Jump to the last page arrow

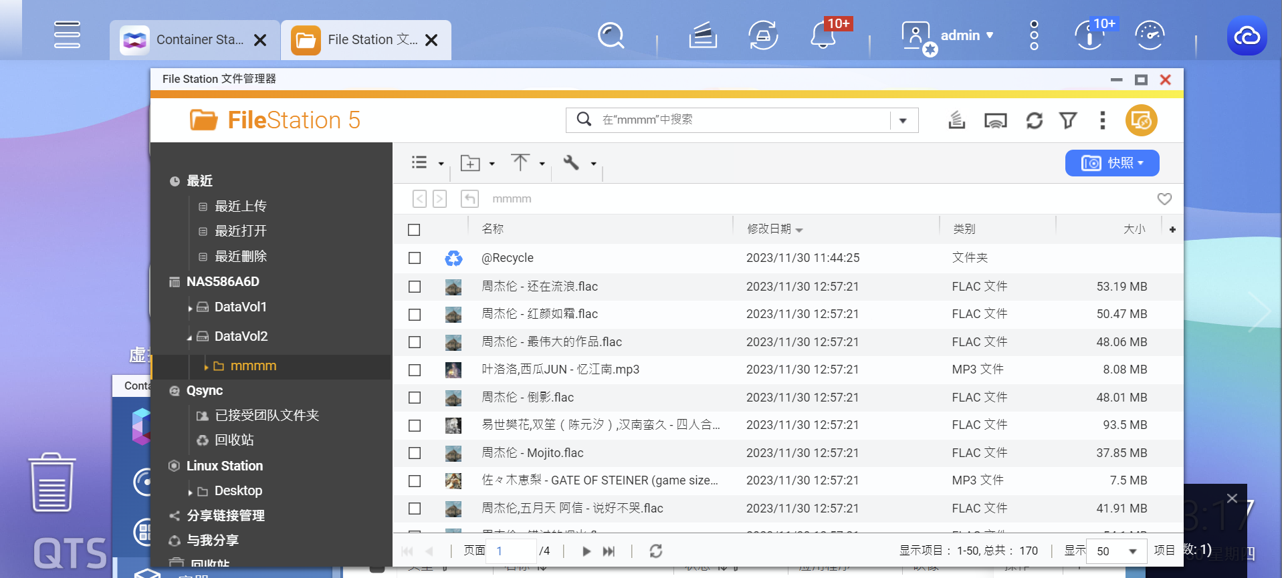pyautogui.click(x=609, y=551)
